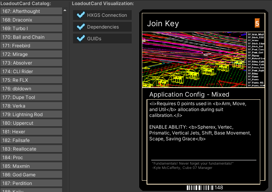Image resolution: width=272 pixels, height=192 pixels.
Task: Click the barcode icon at card bottom
Action: (200, 188)
